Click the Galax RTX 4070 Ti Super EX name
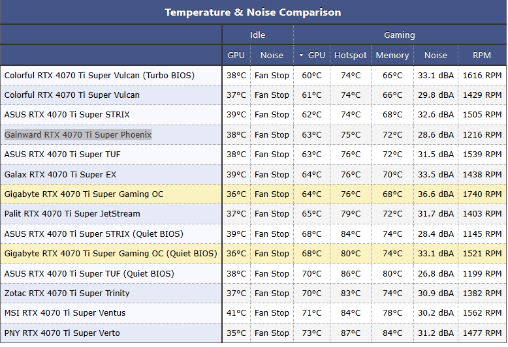508x347 pixels. tap(60, 175)
